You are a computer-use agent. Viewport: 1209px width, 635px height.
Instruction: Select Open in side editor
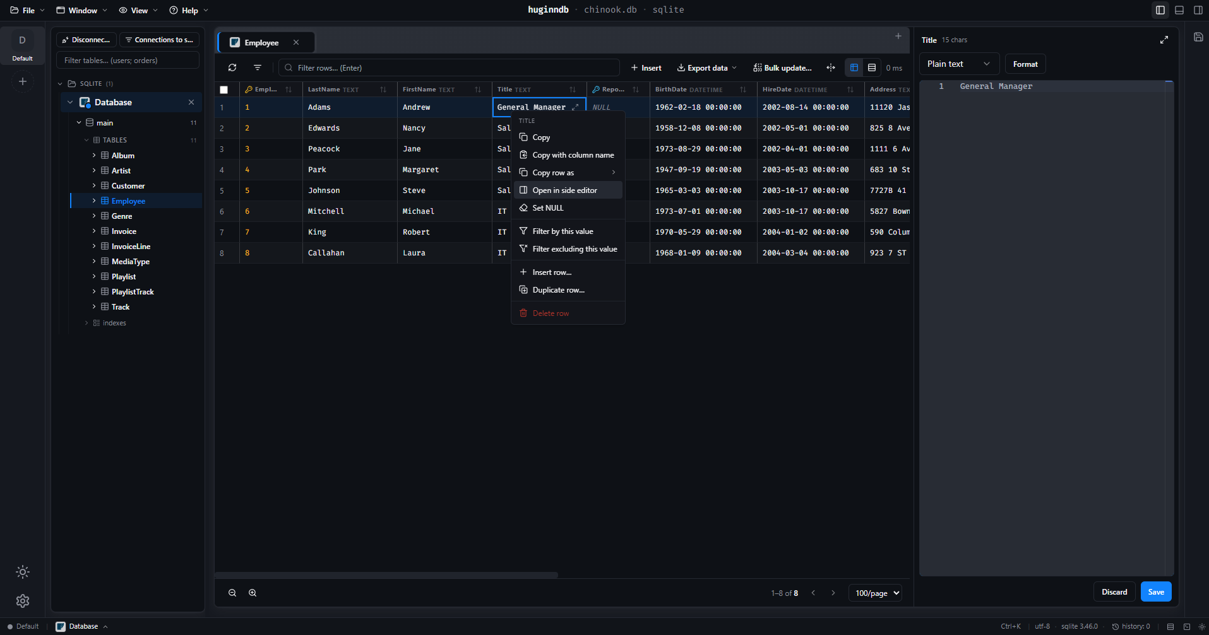568,190
